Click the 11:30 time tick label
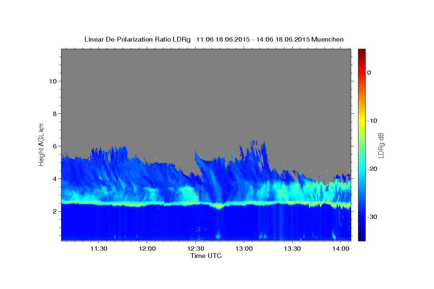The image size is (434, 289). click(99, 249)
